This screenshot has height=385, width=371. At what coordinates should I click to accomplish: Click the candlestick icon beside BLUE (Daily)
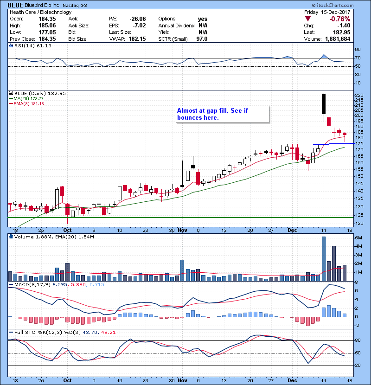click(11, 93)
